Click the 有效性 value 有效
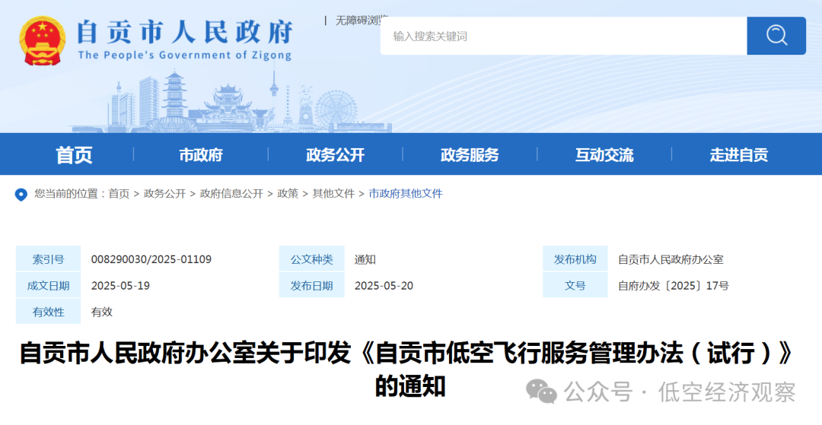Viewport: 822px width, 425px height. click(102, 312)
